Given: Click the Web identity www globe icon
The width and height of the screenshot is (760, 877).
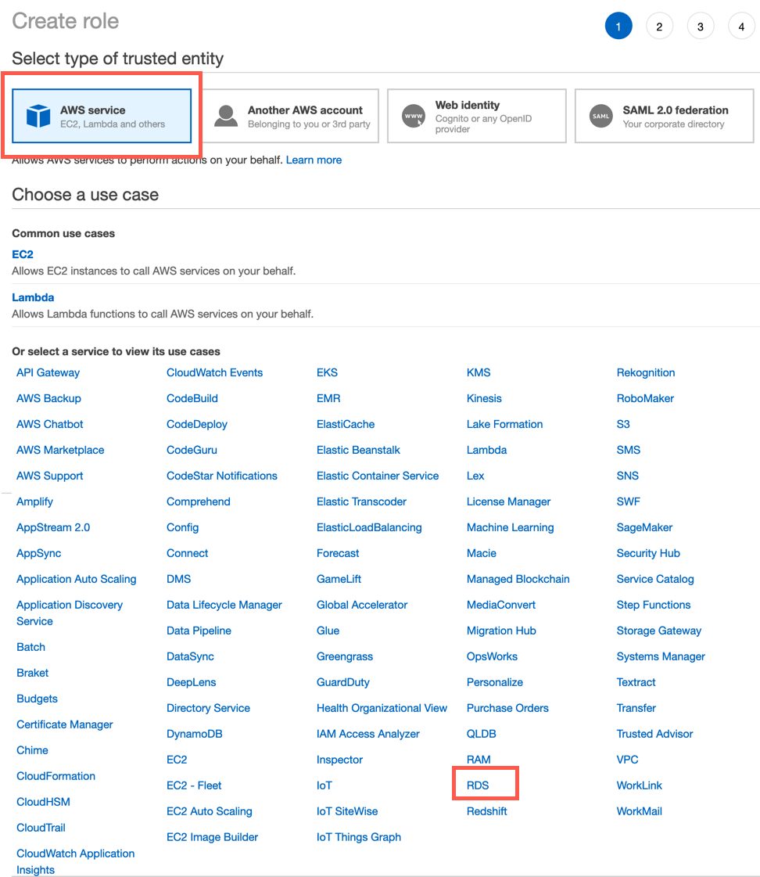Looking at the screenshot, I should [413, 117].
